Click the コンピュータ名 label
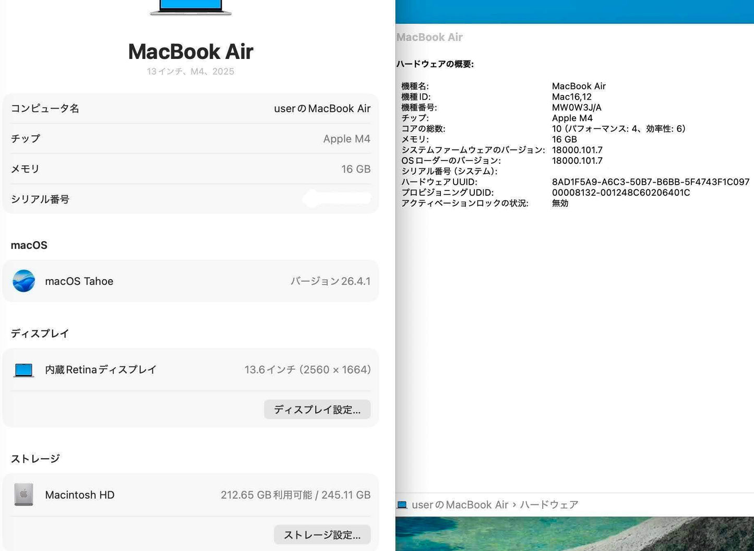754x551 pixels. click(45, 108)
